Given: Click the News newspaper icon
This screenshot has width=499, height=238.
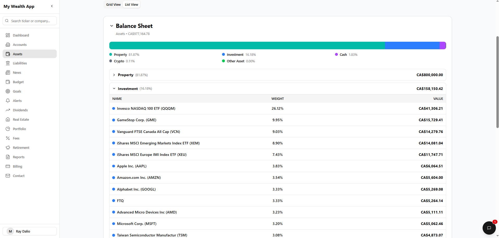Looking at the screenshot, I should pos(8,72).
